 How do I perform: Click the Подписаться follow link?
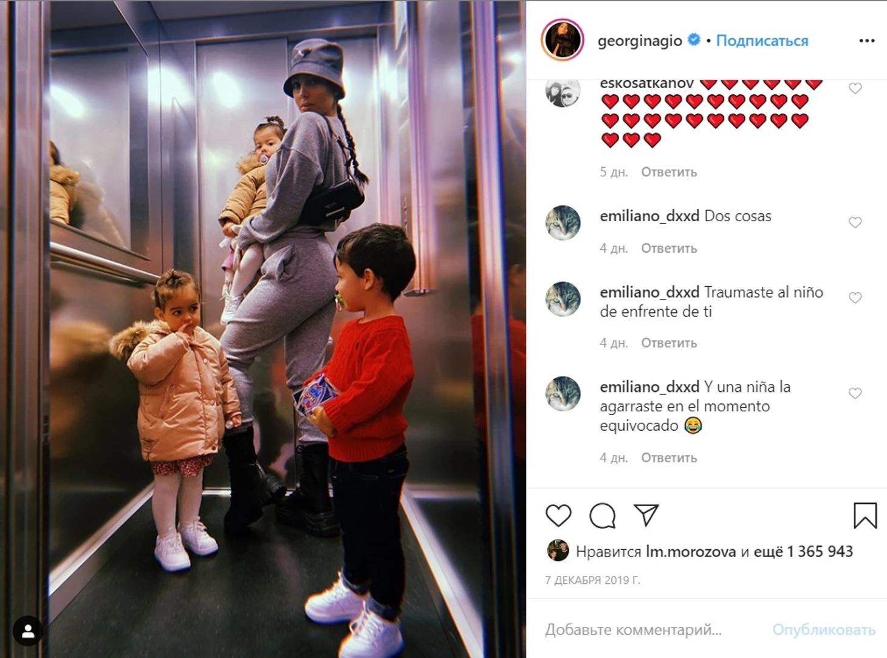[x=762, y=41]
